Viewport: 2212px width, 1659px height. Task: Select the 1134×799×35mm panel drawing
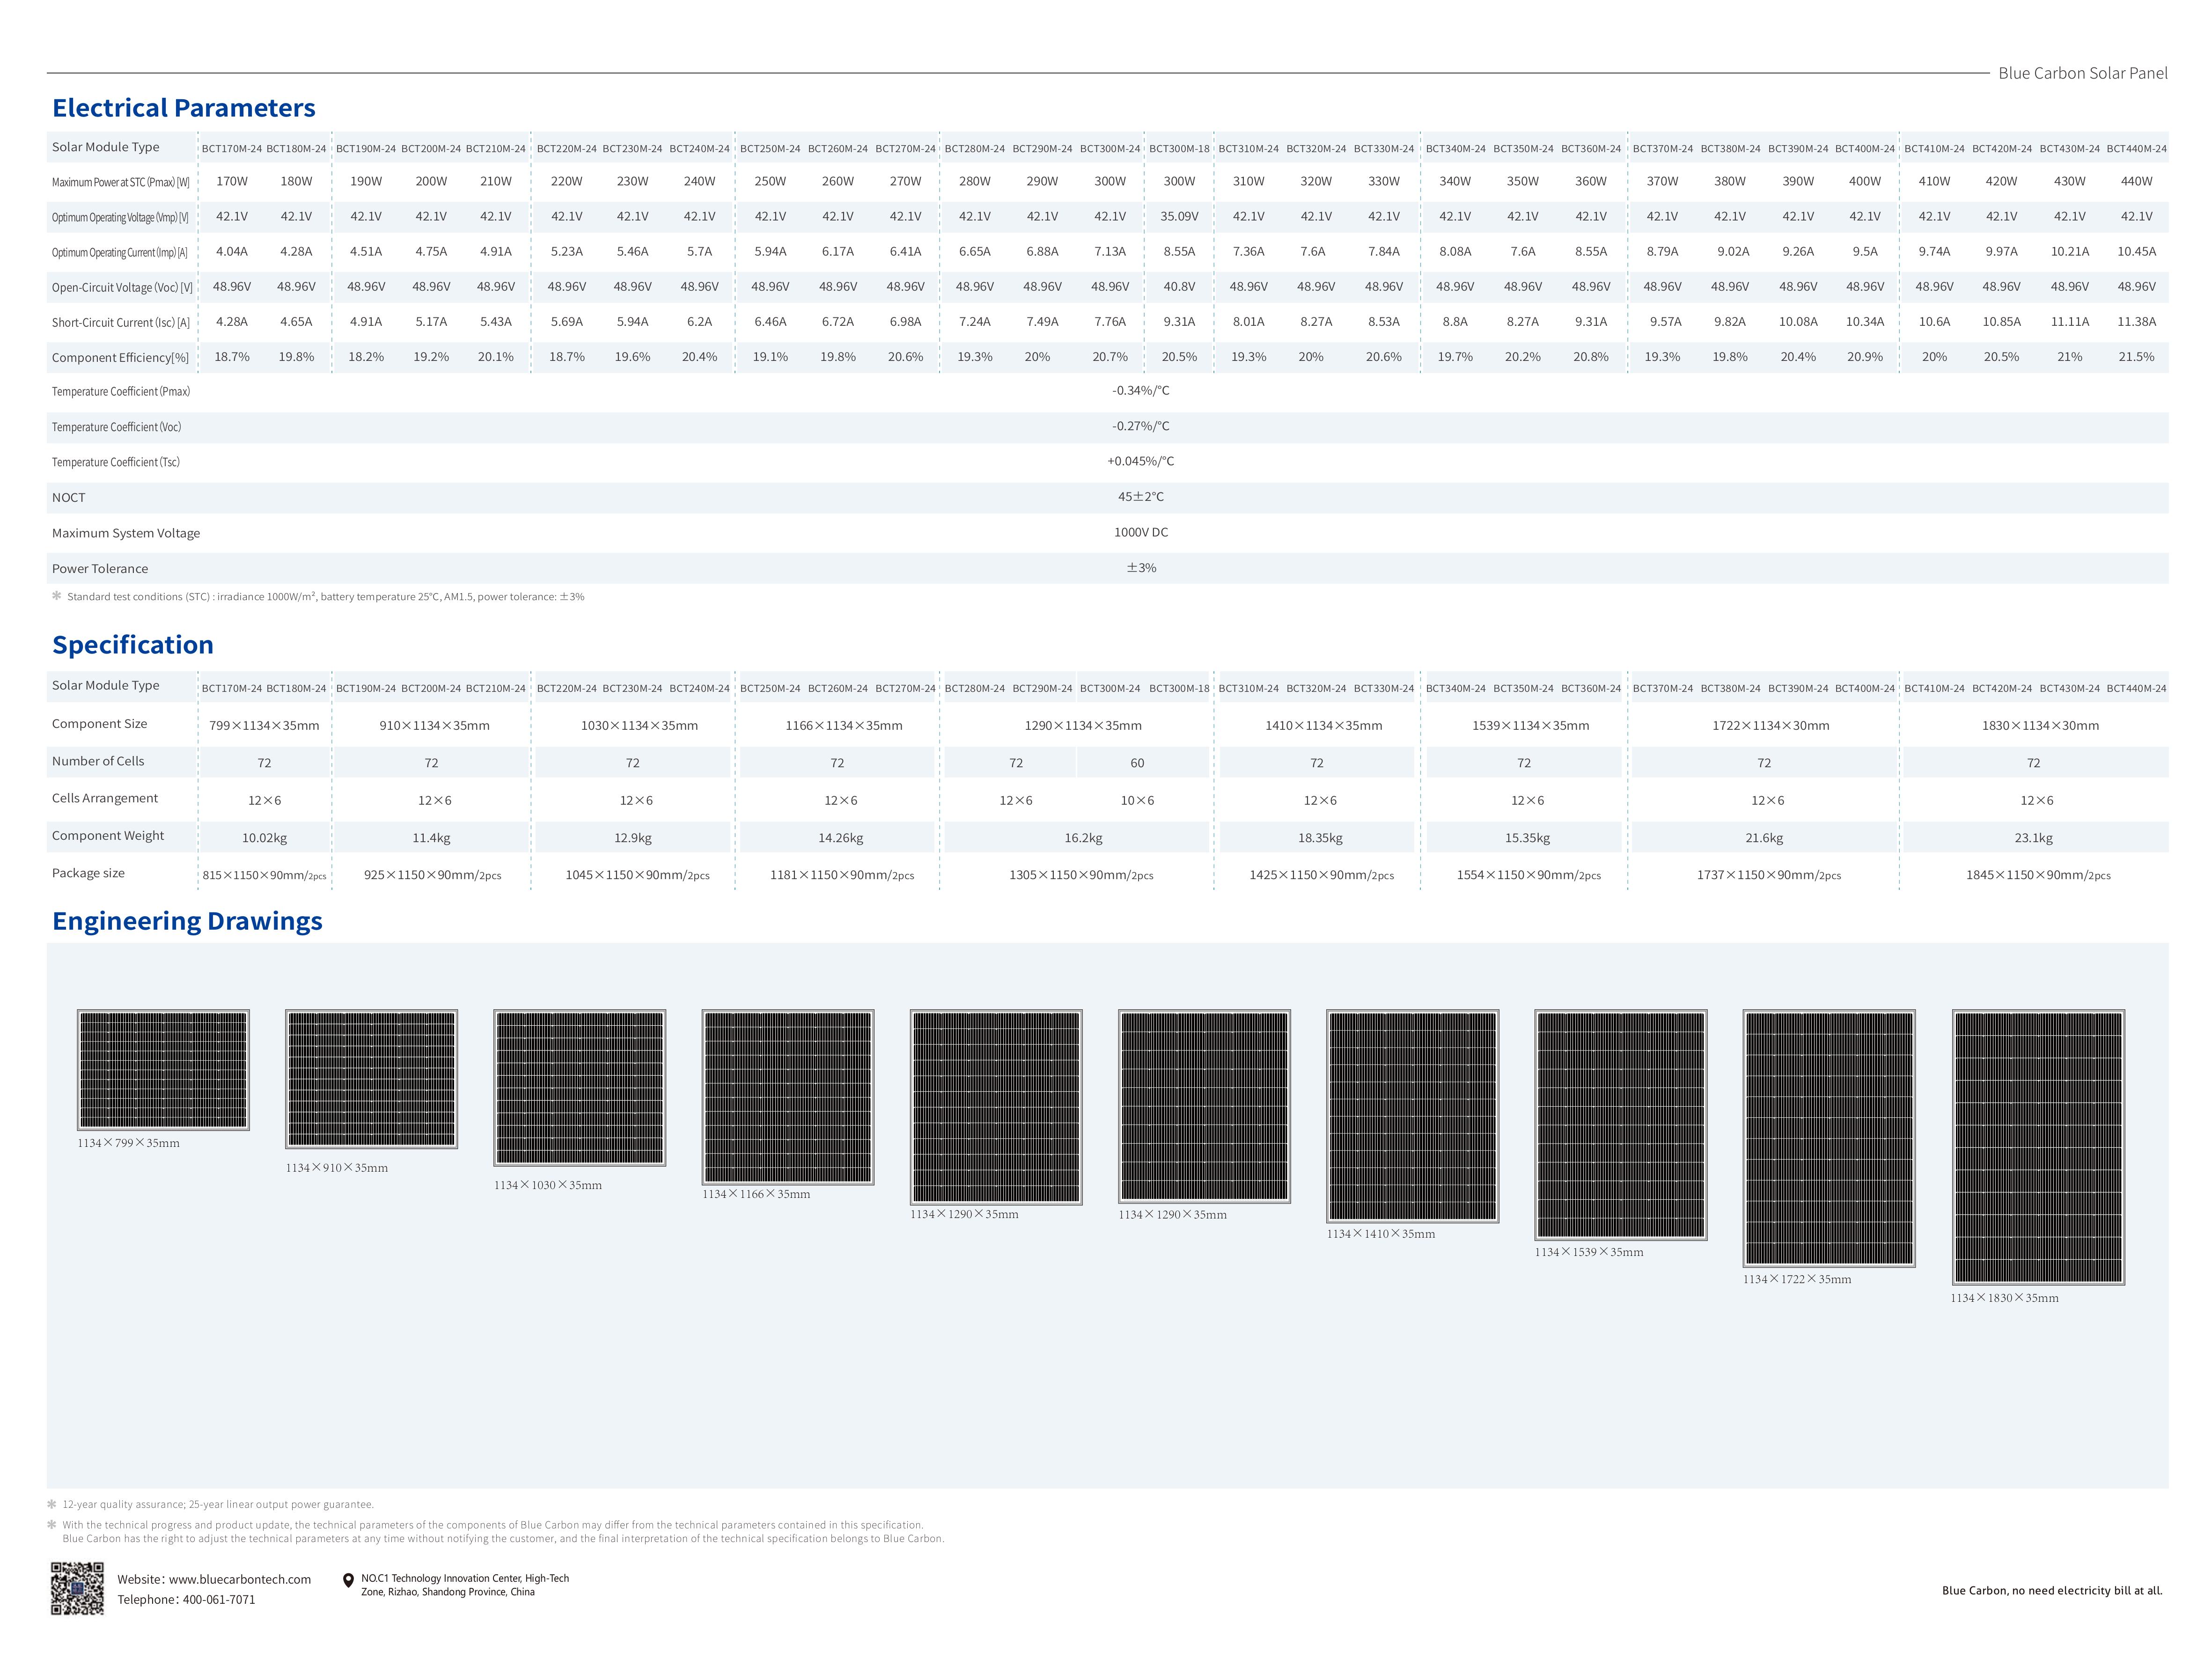point(163,1070)
